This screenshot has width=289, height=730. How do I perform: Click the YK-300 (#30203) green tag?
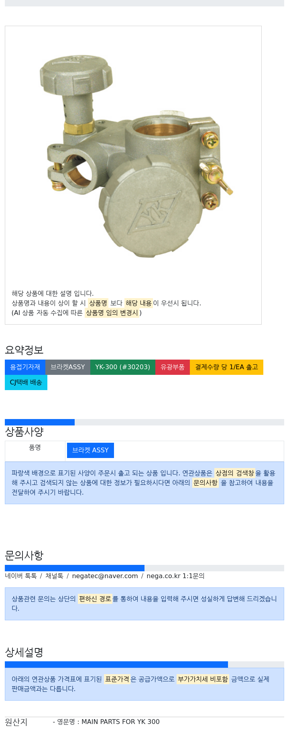coord(123,367)
